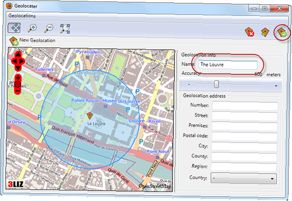Click the accuracy slider handle
Screen dimensions: 292x201
click(216, 84)
